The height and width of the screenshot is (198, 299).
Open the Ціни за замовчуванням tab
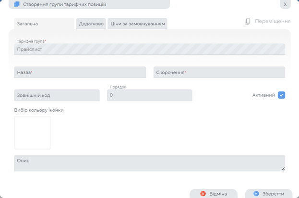[137, 23]
